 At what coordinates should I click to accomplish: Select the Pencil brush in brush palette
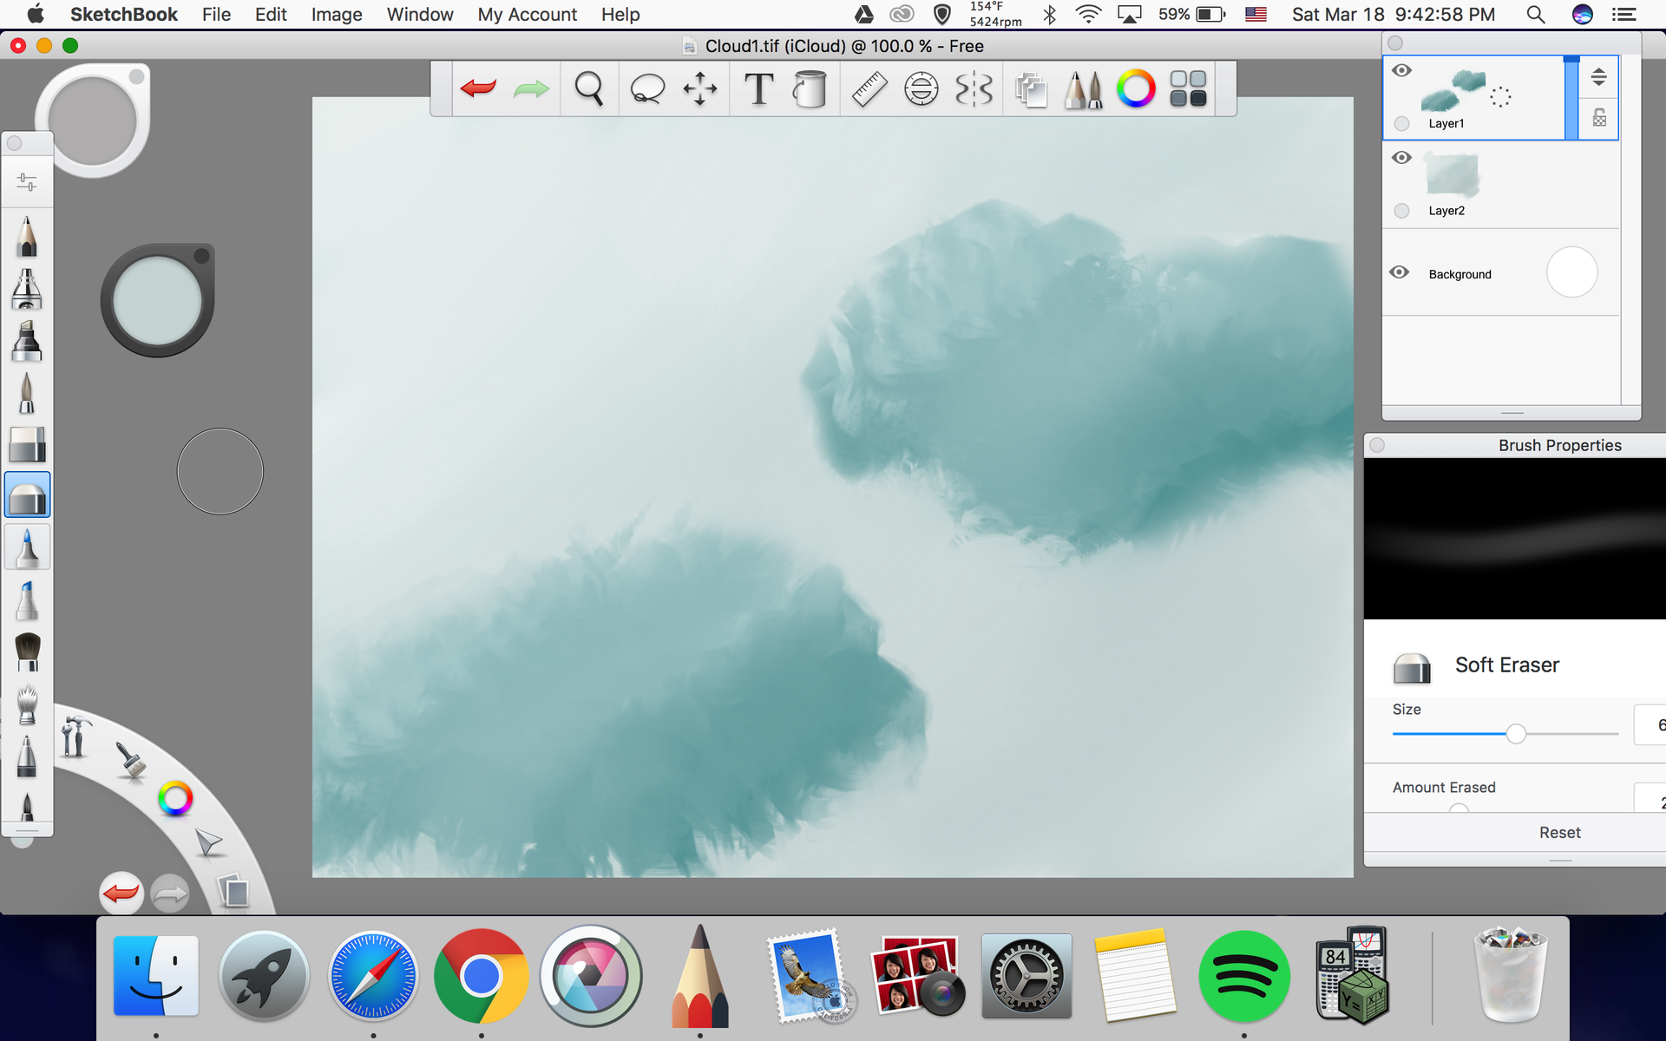(27, 236)
